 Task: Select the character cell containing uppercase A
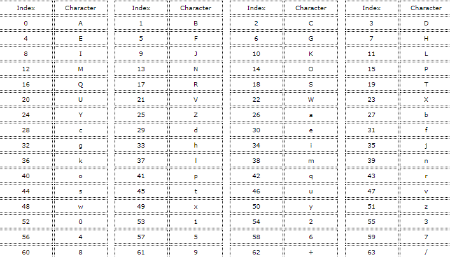click(x=80, y=23)
